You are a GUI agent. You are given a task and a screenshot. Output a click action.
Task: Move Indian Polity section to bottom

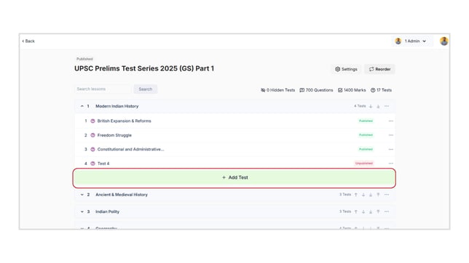[x=371, y=211]
